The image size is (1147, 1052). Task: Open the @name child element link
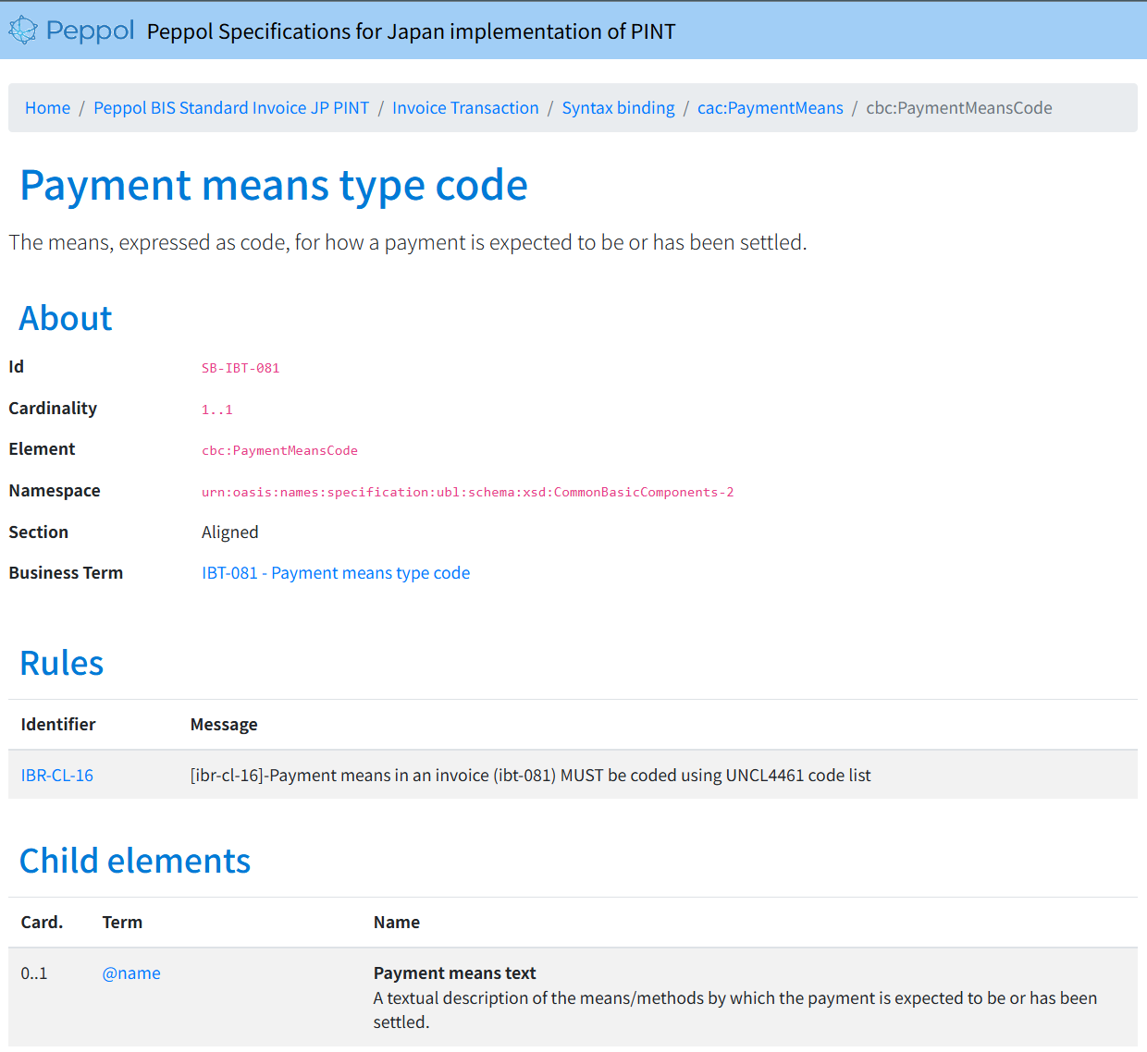pyautogui.click(x=131, y=973)
